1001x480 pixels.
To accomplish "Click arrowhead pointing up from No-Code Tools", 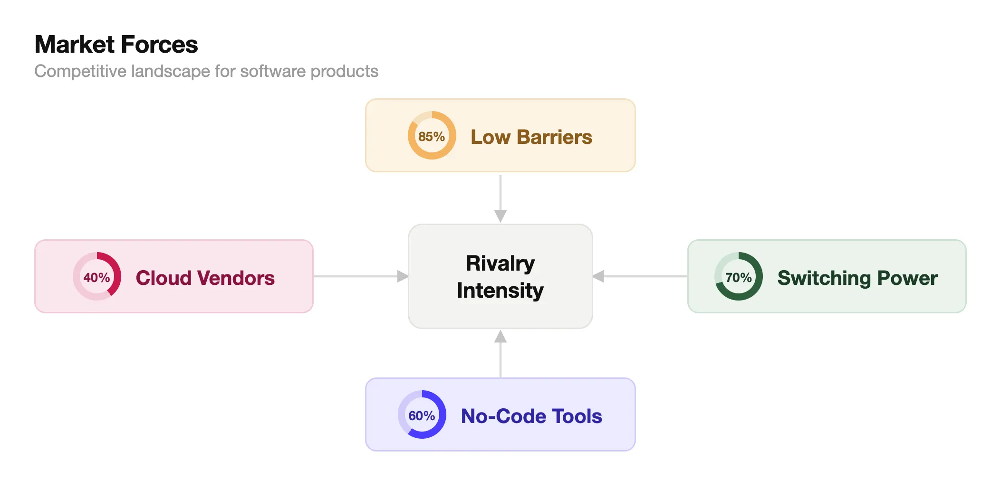I will coord(500,337).
